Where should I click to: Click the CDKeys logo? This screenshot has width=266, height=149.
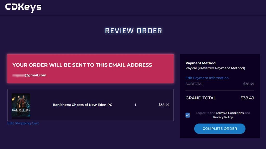(x=23, y=7)
